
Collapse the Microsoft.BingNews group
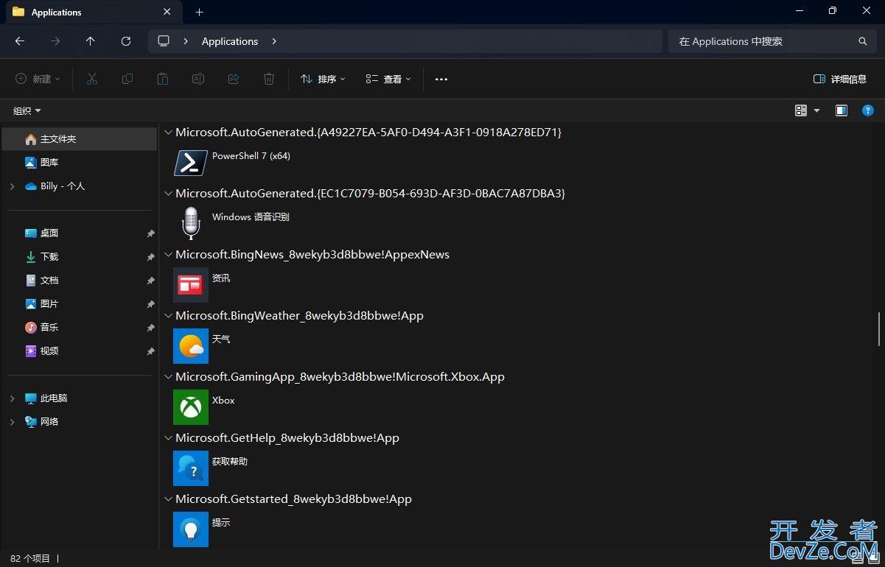(169, 255)
